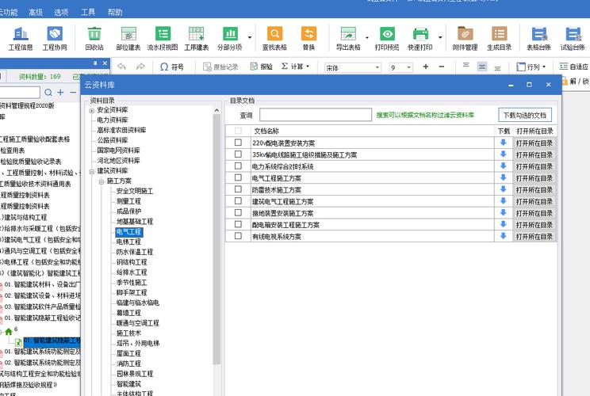Open 附件管理 attachment manager

pyautogui.click(x=465, y=38)
